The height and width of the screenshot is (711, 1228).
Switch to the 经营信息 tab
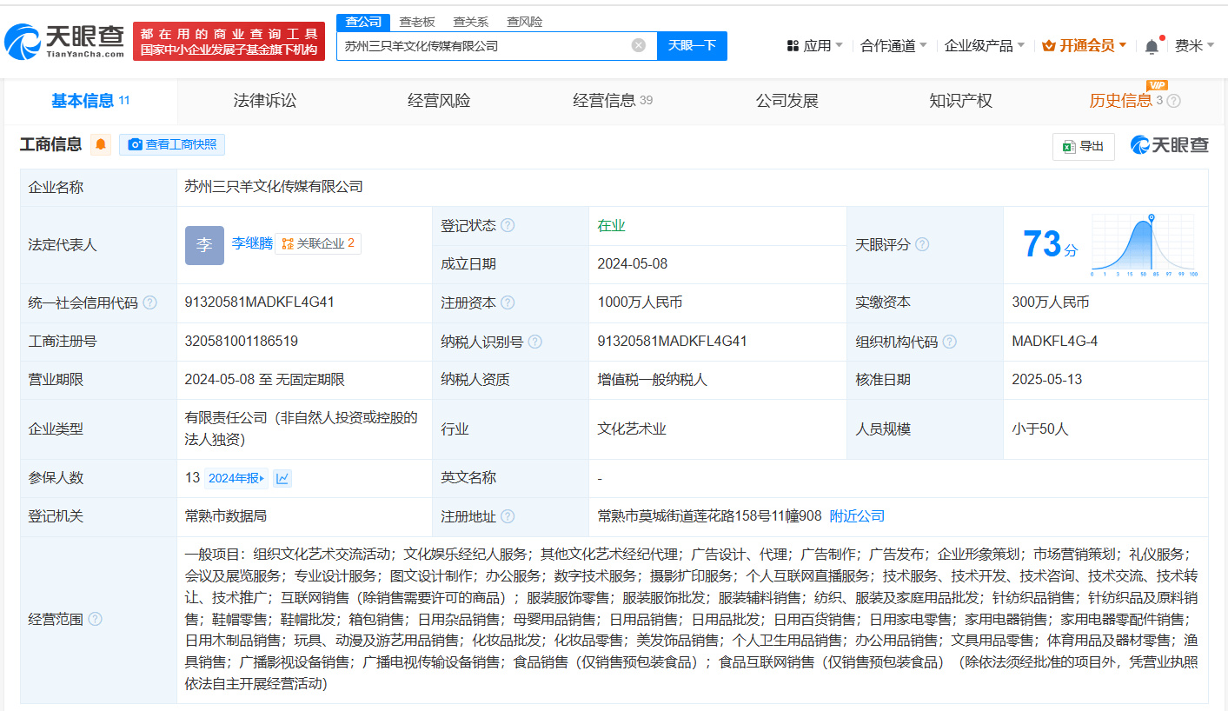tap(613, 101)
